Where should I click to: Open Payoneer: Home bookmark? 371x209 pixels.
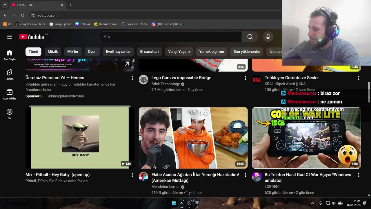(x=134, y=24)
